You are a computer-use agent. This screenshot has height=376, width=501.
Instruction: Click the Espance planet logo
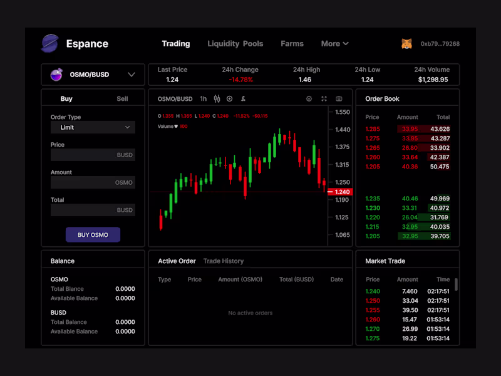pos(50,43)
